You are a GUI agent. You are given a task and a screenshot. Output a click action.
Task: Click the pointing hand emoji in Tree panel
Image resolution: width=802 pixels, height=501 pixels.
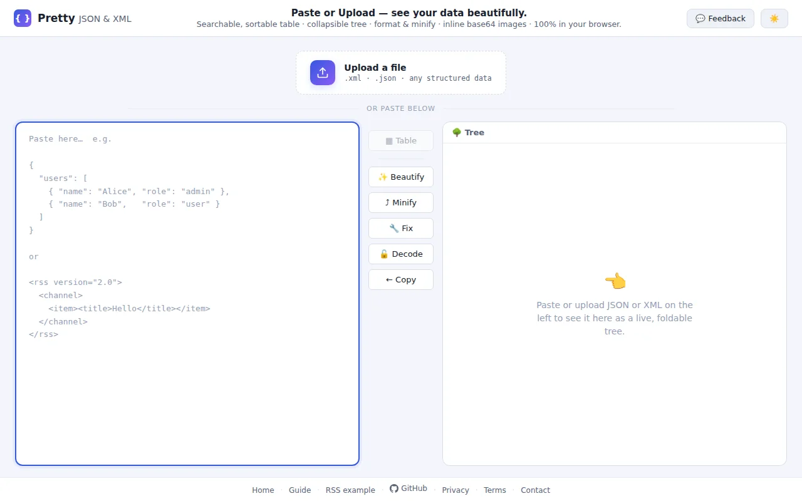(x=615, y=281)
